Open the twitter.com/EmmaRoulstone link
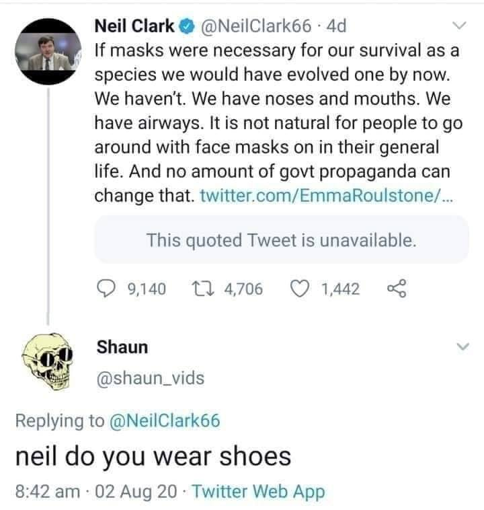484x510 pixels. tap(326, 196)
